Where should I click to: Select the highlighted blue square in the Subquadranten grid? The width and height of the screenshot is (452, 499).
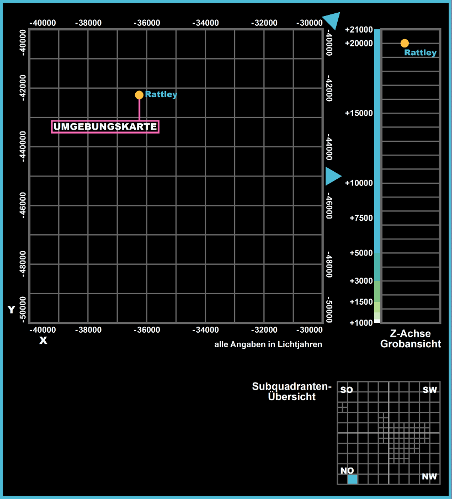(x=353, y=479)
